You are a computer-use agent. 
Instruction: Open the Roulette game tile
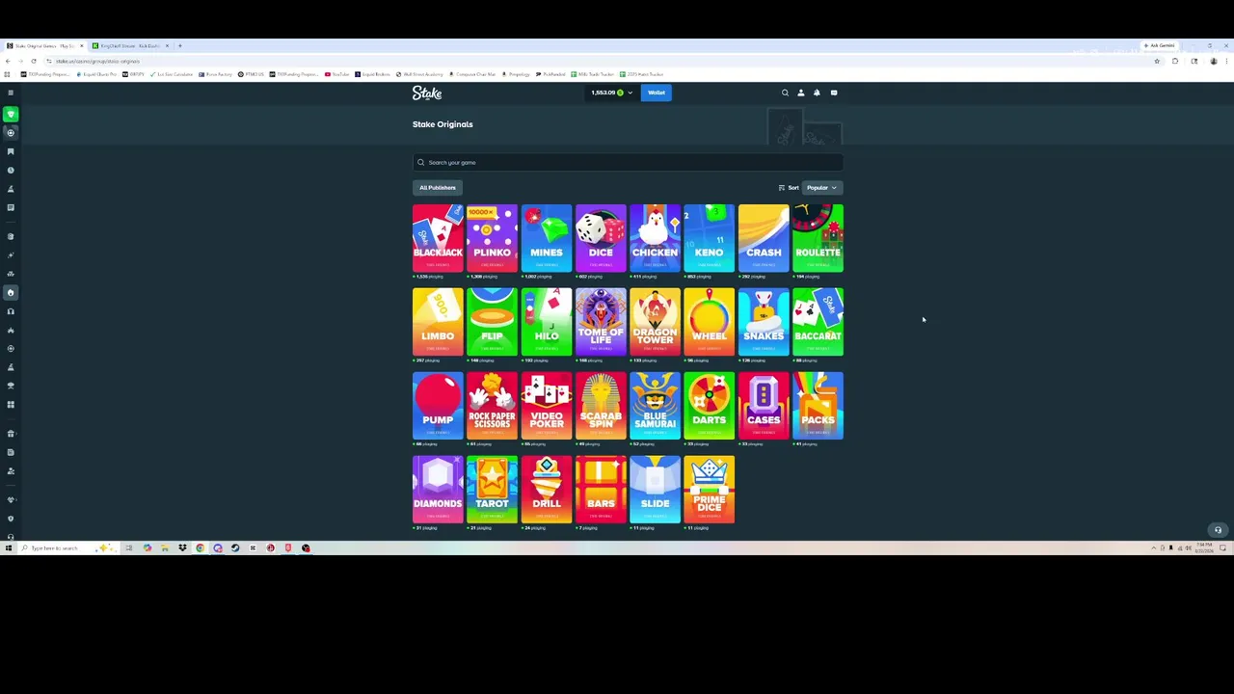tap(818, 237)
